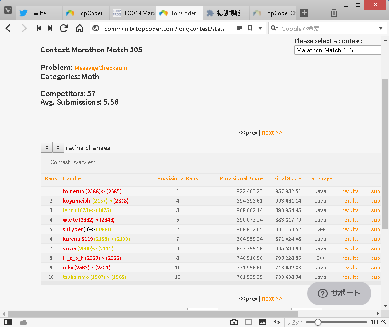The image size is (389, 327).
Task: Open the closed tabs trash
Action: click(x=334, y=13)
